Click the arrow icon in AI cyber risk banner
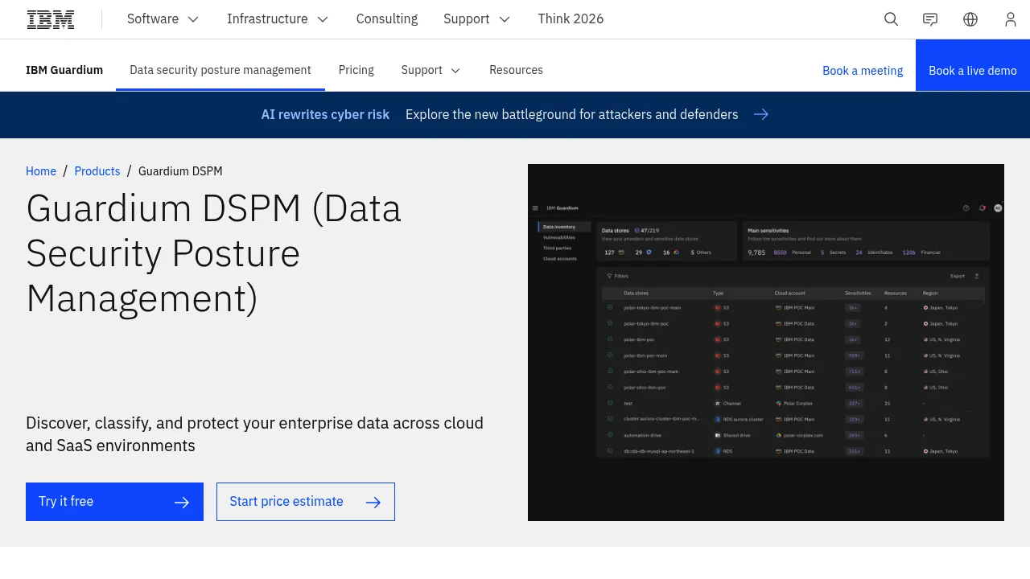This screenshot has width=1030, height=579. pyautogui.click(x=761, y=114)
